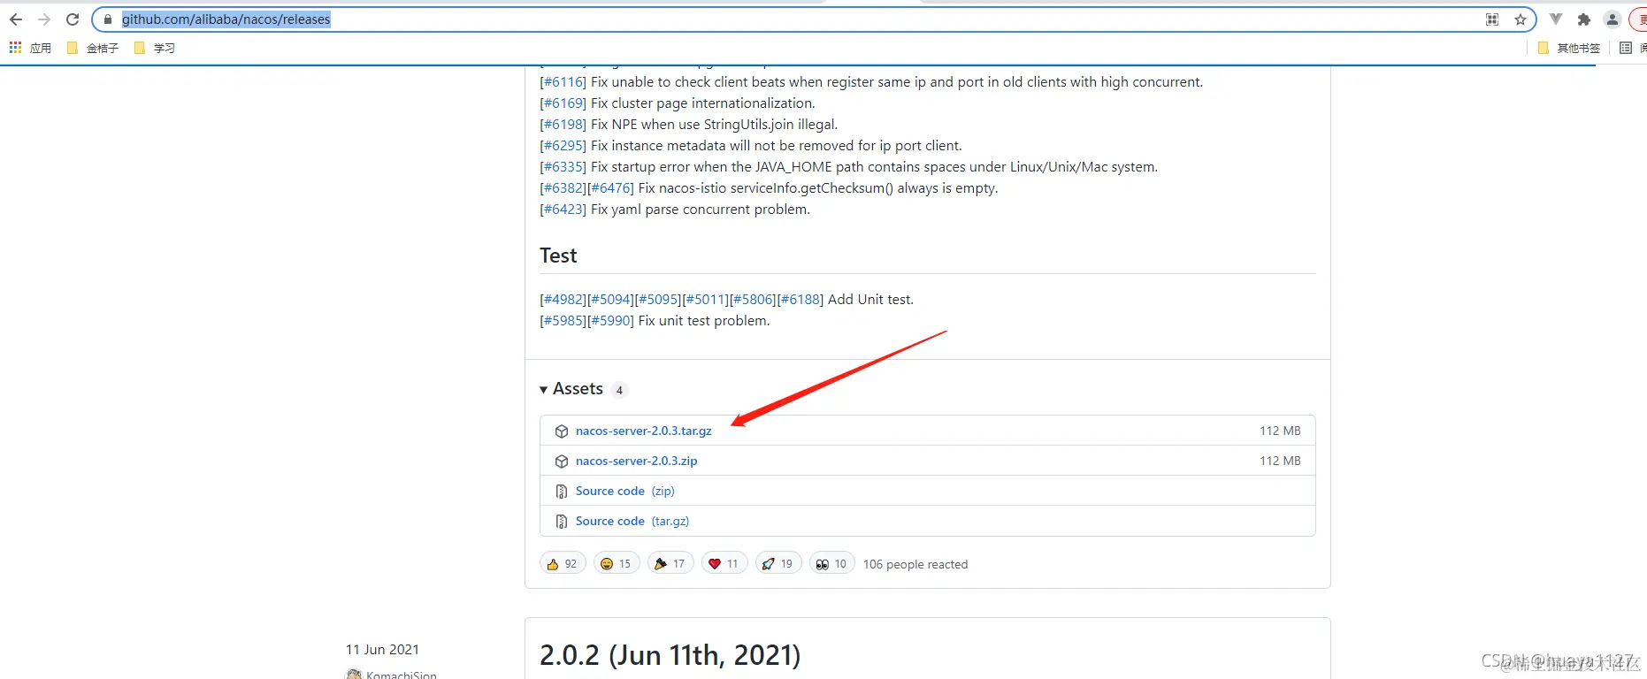Collapse the Assets section triangle
Viewport: 1647px width, 679px height.
(x=543, y=390)
